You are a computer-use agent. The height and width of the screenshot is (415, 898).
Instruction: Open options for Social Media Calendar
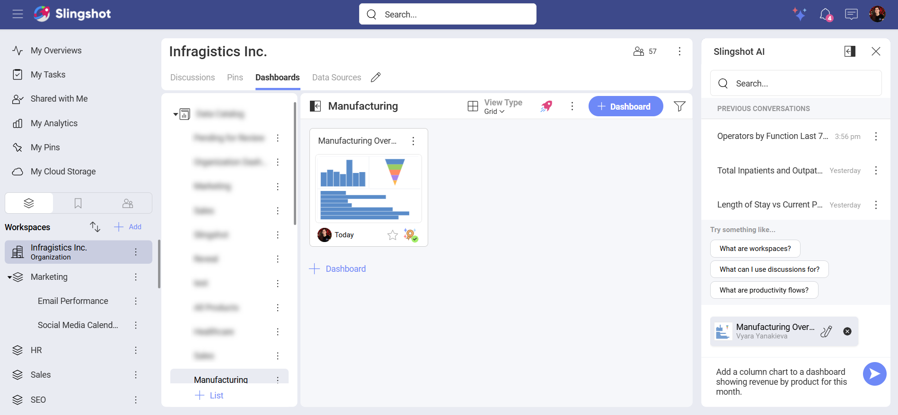point(136,325)
